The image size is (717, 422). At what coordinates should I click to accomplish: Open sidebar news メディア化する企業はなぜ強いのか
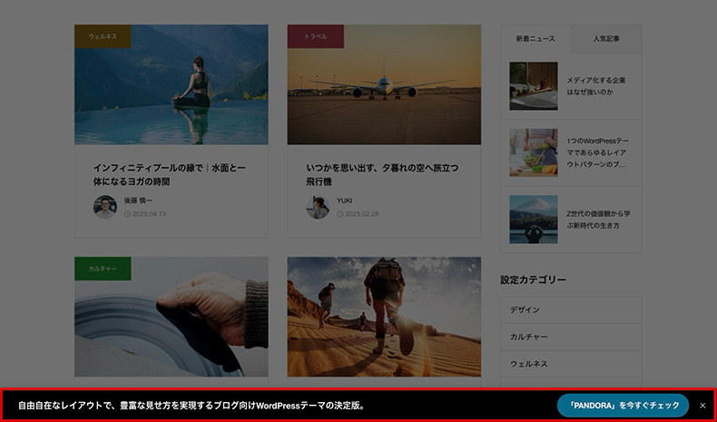point(596,86)
